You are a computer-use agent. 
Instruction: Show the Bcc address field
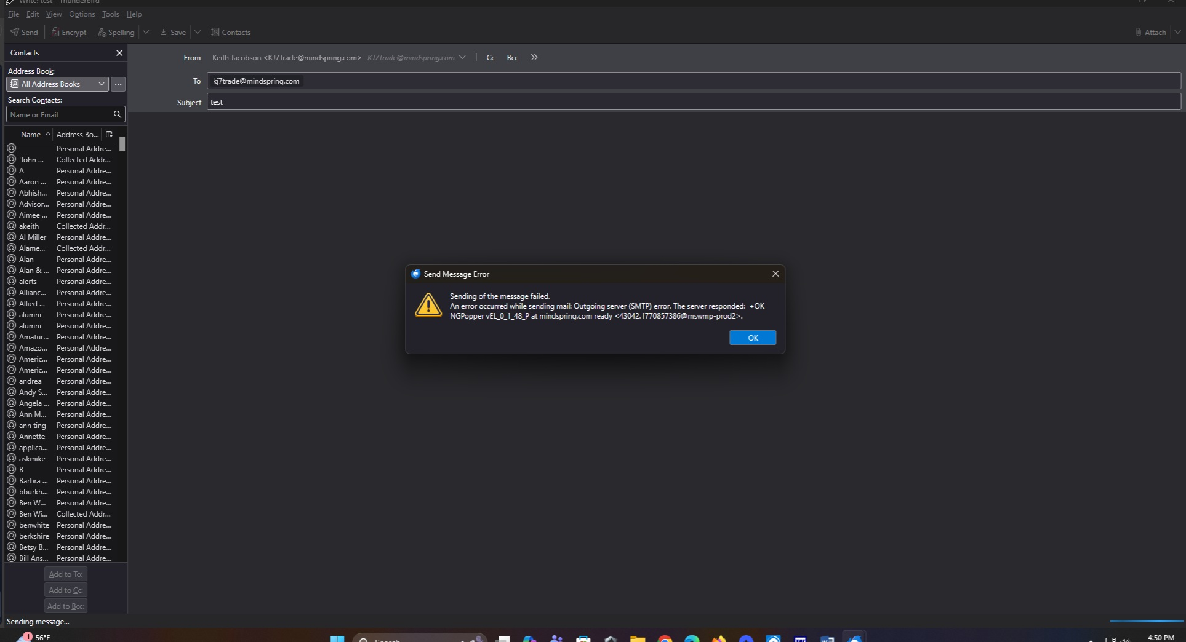(x=512, y=58)
